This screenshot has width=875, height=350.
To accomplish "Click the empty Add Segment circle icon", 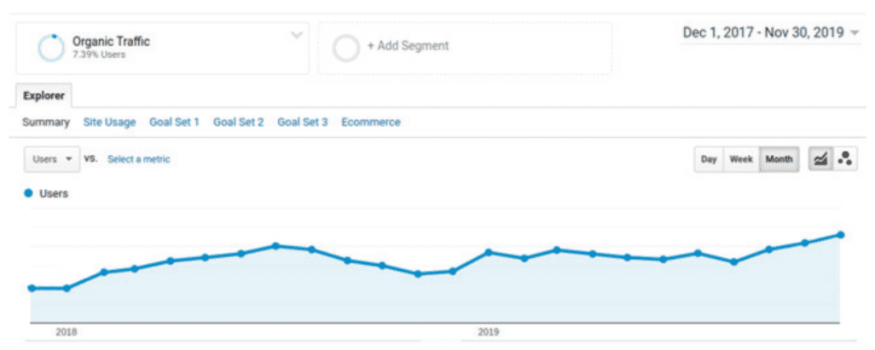I will pos(346,48).
